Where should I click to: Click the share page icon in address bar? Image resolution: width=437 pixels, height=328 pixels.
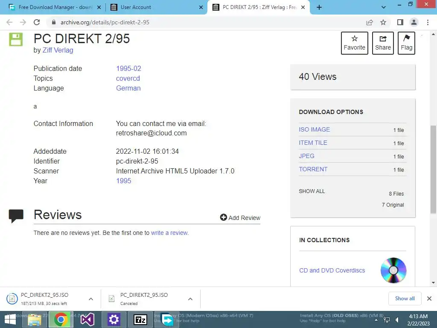pyautogui.click(x=370, y=22)
